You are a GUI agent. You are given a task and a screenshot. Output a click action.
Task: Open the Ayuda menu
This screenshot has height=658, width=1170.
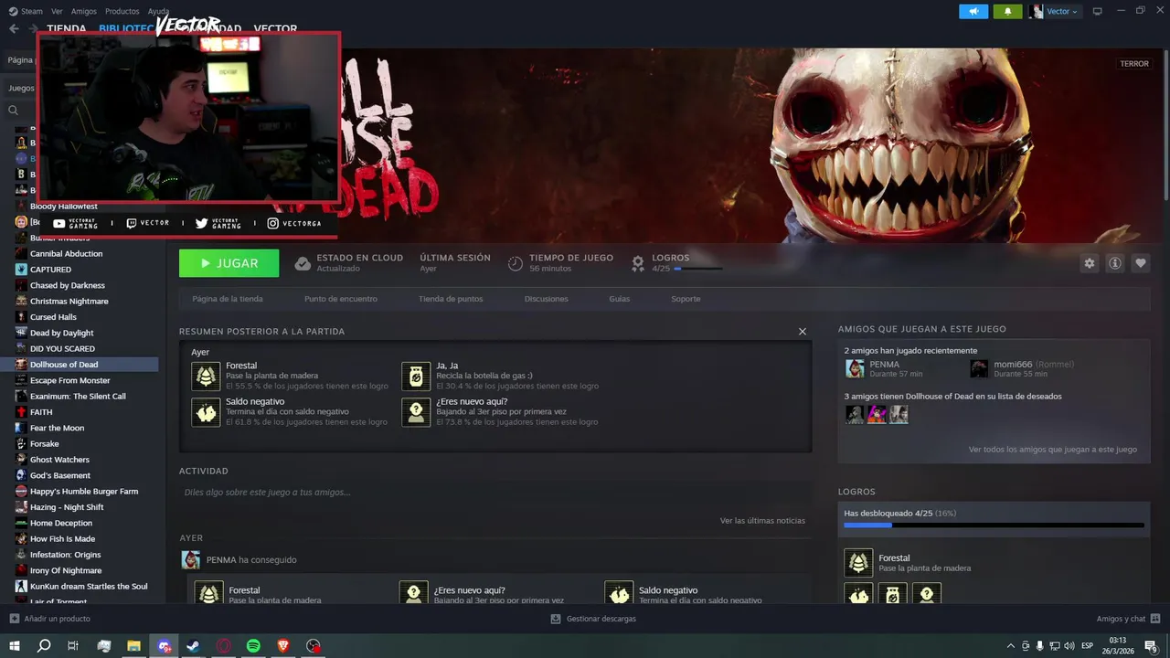(159, 11)
